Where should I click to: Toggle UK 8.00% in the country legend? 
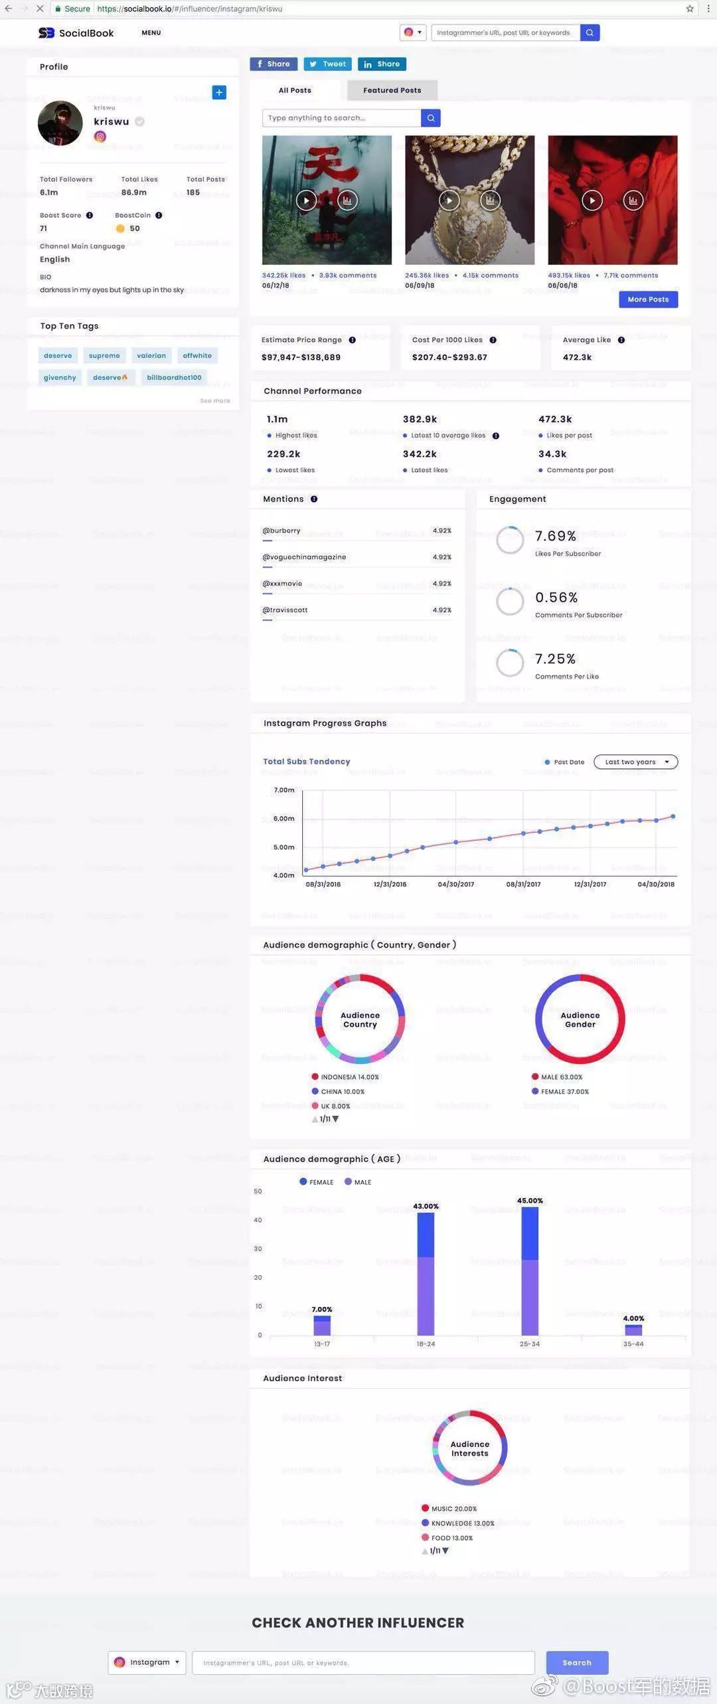[x=331, y=1106]
